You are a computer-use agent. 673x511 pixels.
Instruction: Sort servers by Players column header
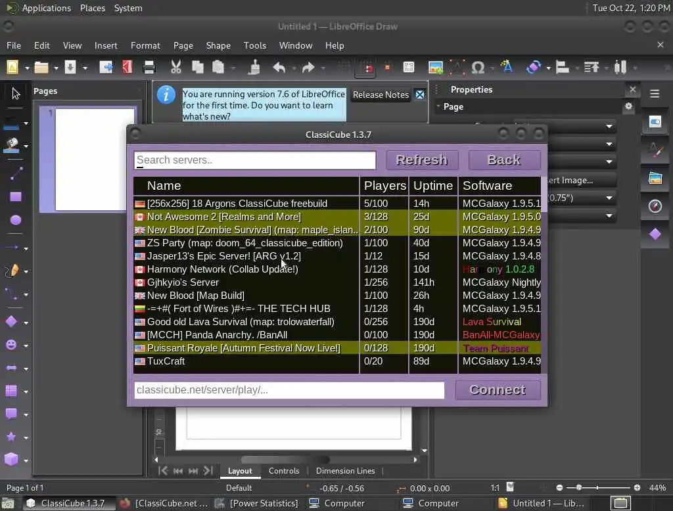[384, 186]
